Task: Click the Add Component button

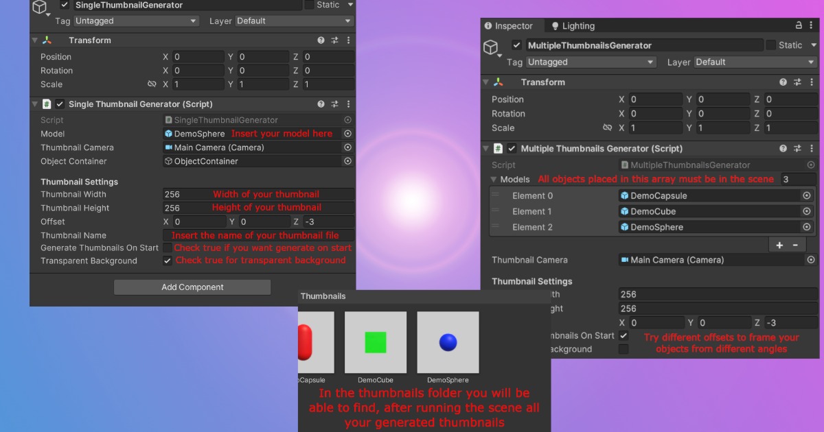Action: coord(192,287)
